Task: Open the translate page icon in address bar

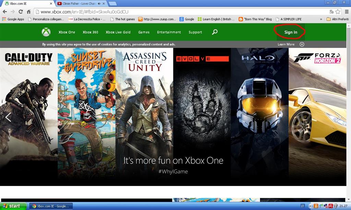Action: [331, 12]
